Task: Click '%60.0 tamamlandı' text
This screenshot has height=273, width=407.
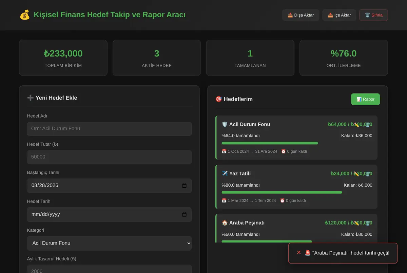Action: (241, 234)
